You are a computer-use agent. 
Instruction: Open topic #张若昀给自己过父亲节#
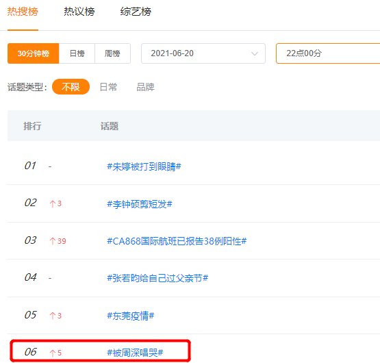(x=157, y=278)
